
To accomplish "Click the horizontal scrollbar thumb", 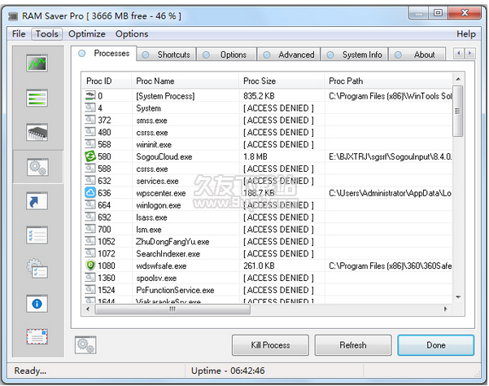I will tap(172, 309).
